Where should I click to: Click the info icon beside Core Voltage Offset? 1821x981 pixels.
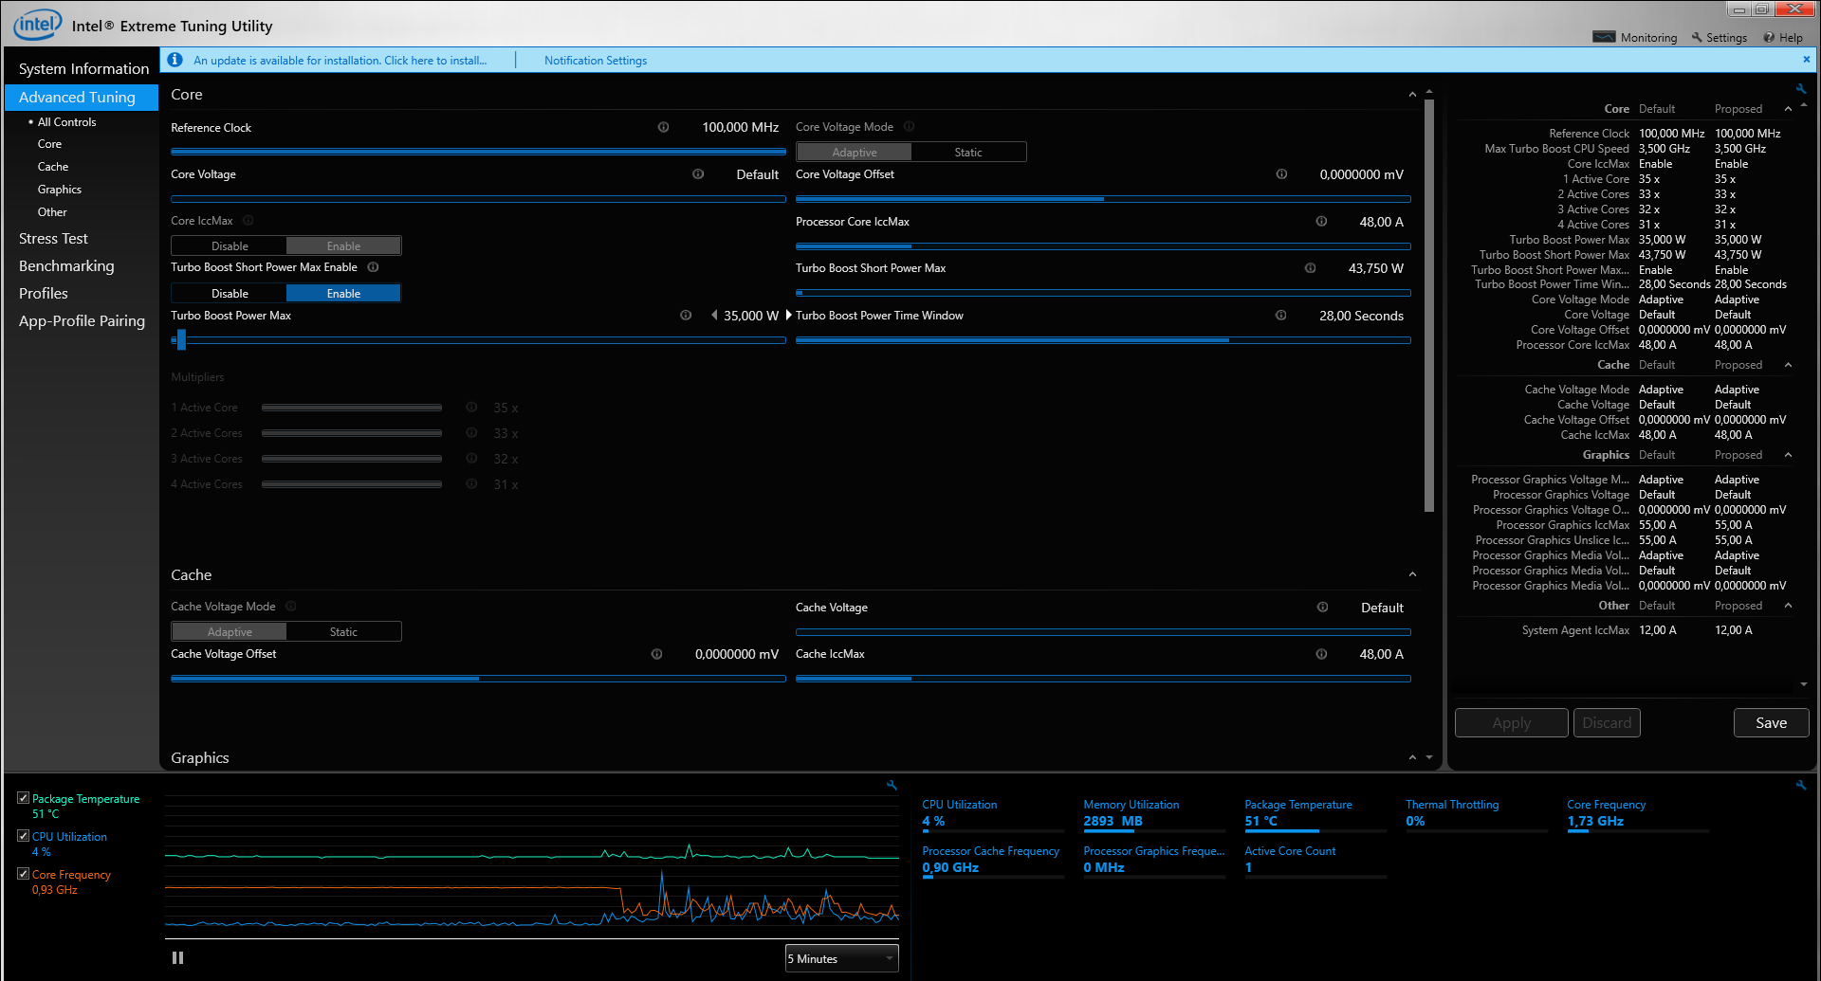coord(1281,174)
